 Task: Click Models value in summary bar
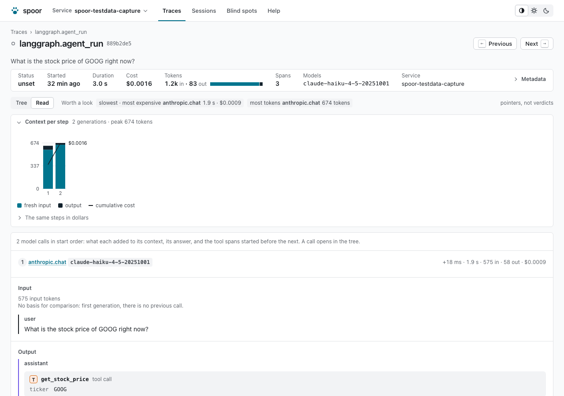[346, 84]
